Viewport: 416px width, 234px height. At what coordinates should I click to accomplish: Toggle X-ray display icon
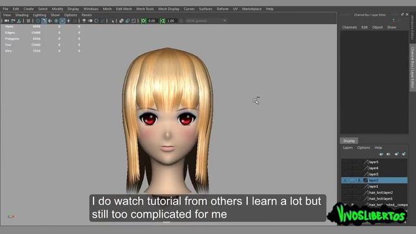point(121,21)
